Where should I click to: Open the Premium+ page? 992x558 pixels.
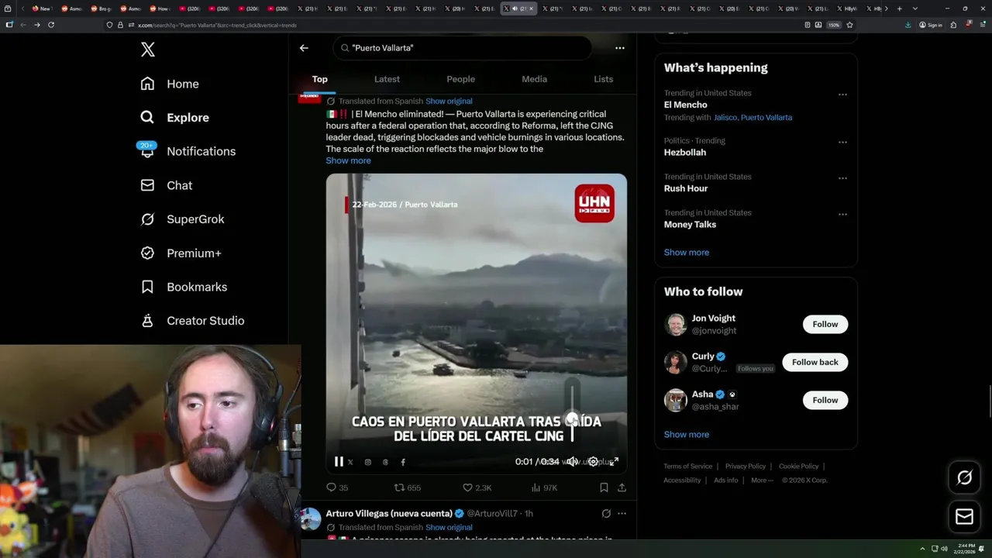[181, 253]
